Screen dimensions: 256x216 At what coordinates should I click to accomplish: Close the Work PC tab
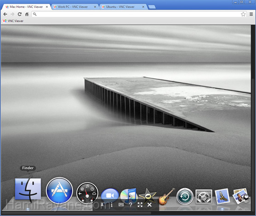(95, 7)
